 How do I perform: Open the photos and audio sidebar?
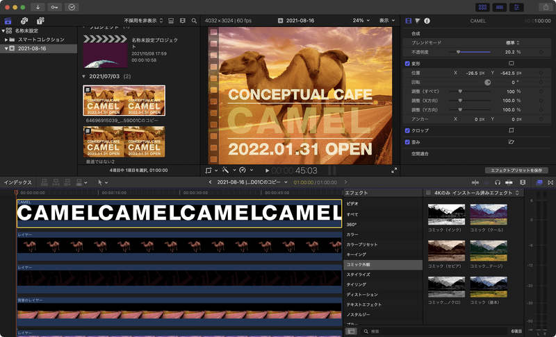pos(24,21)
